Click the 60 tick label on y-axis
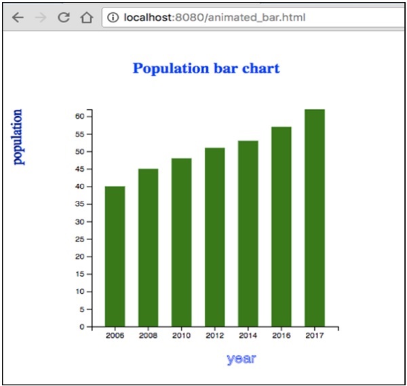 [79, 117]
